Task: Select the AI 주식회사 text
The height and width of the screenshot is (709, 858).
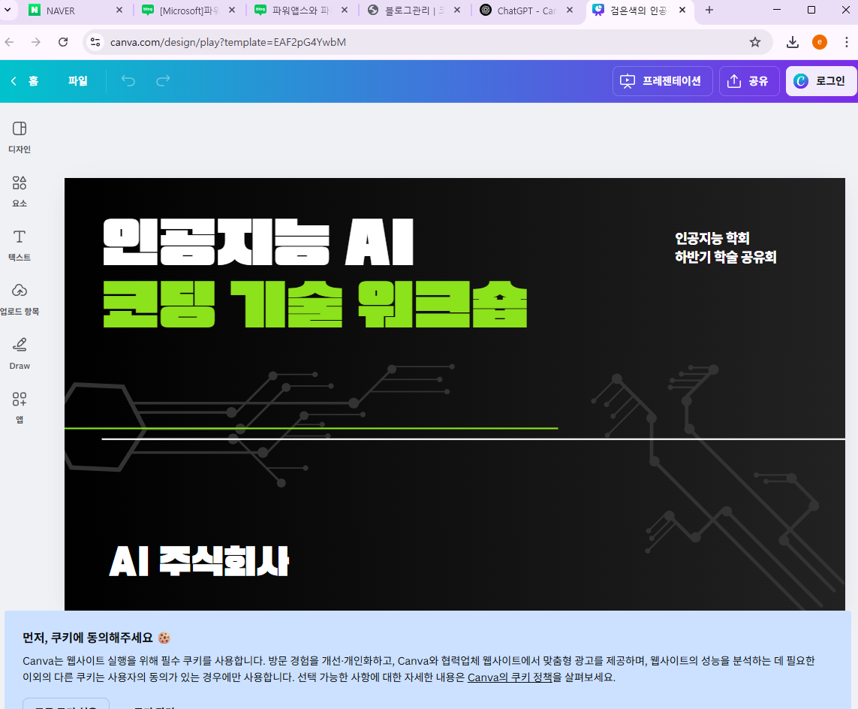Action: click(199, 561)
